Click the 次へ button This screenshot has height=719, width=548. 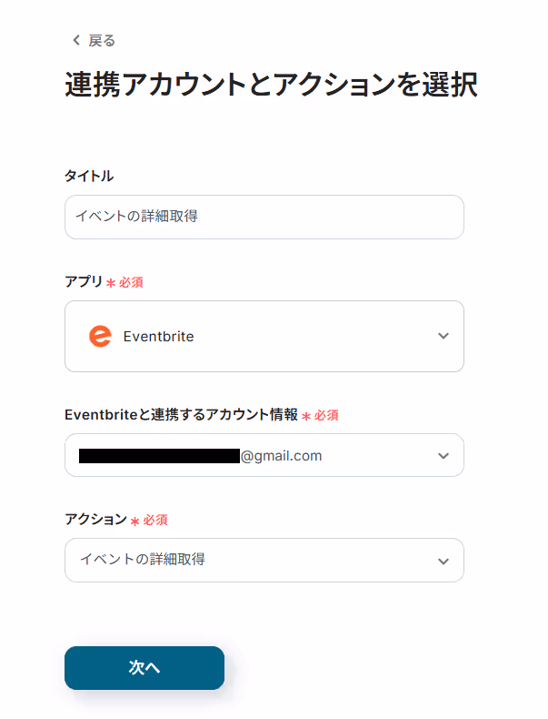click(x=144, y=668)
